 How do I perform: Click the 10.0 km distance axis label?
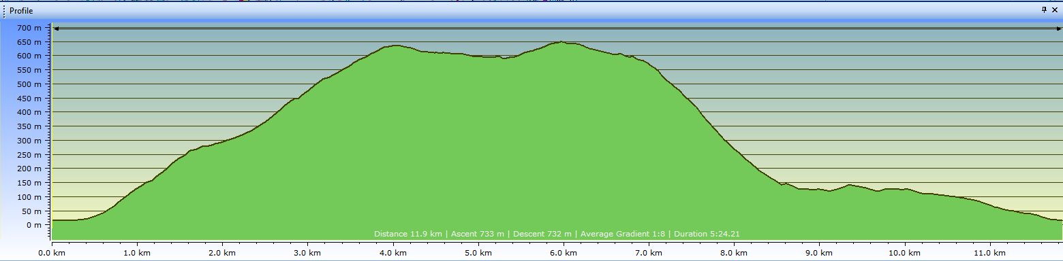tap(905, 253)
